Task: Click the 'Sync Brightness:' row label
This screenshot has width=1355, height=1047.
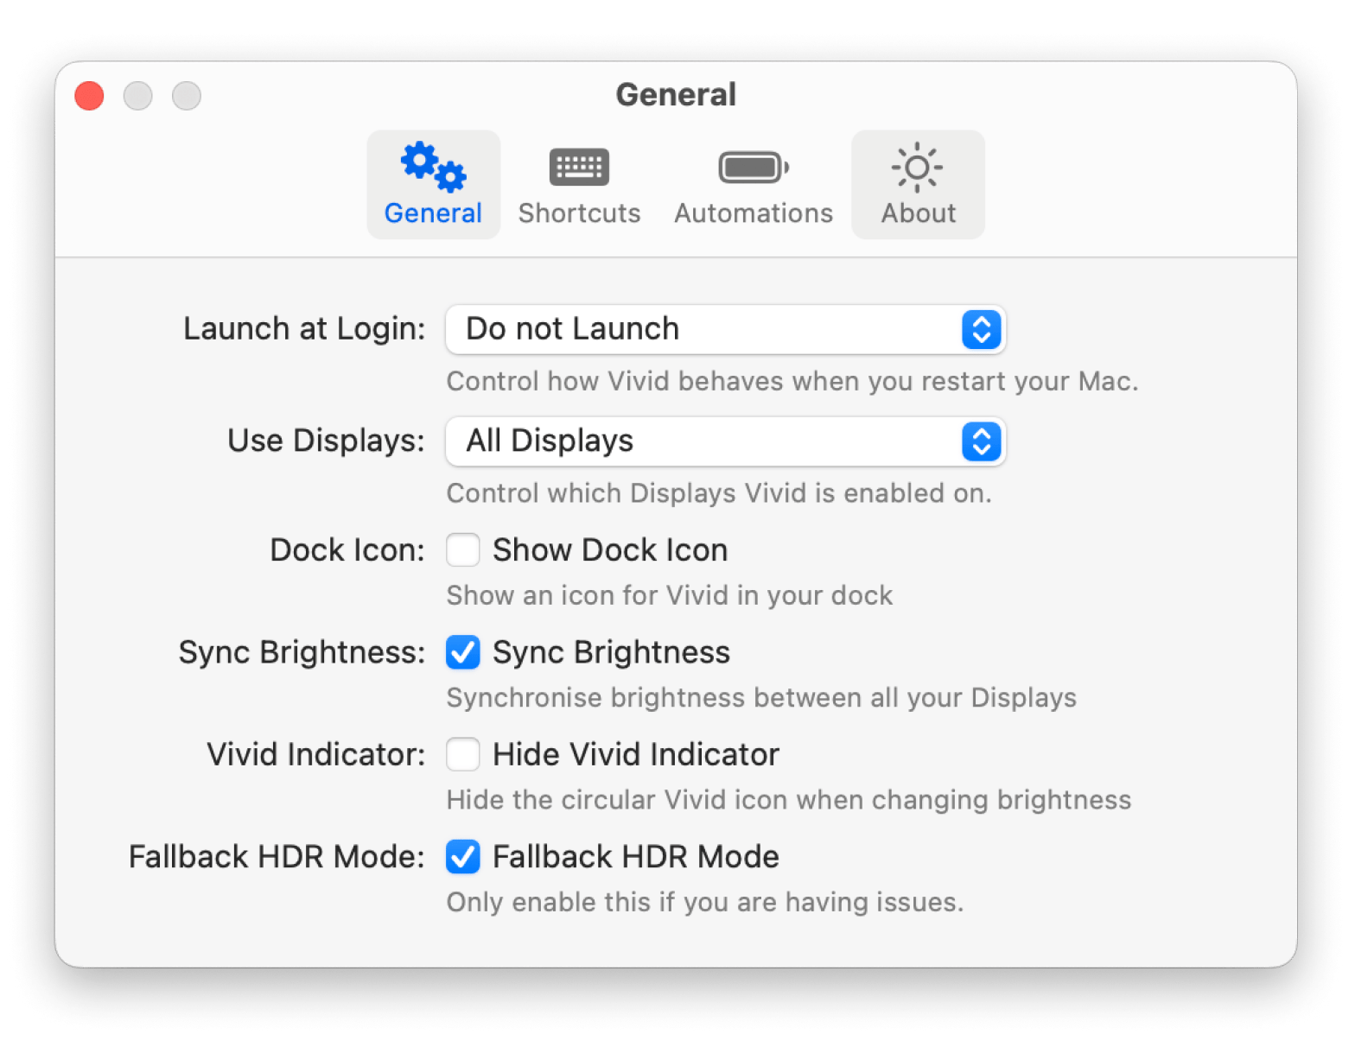Action: pos(302,652)
